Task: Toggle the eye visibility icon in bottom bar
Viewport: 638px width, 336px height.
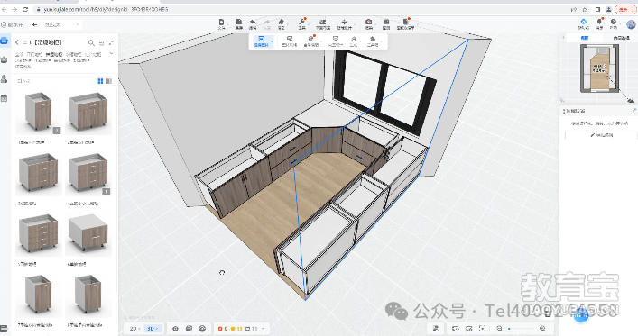Action: coord(175,328)
